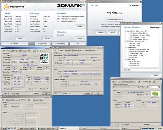This screenshot has width=163, height=130.
Task: Select CPU tab in GeForce Graphics window
Action: click(x=114, y=82)
